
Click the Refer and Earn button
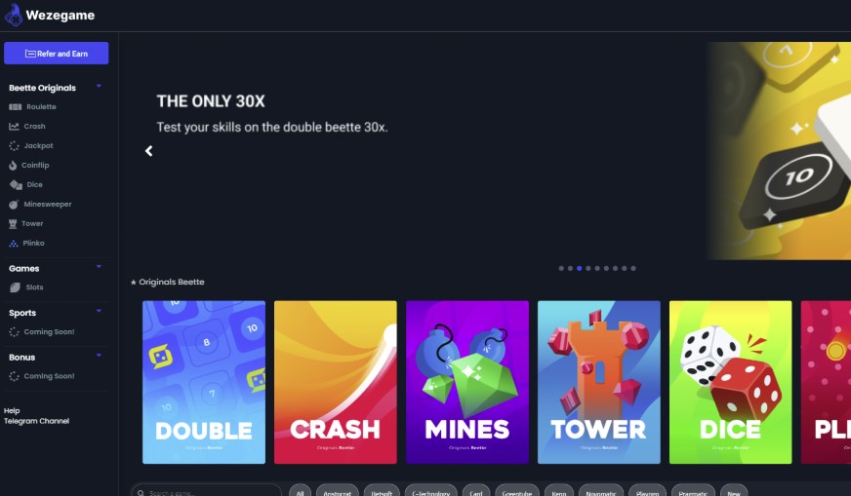pos(57,54)
